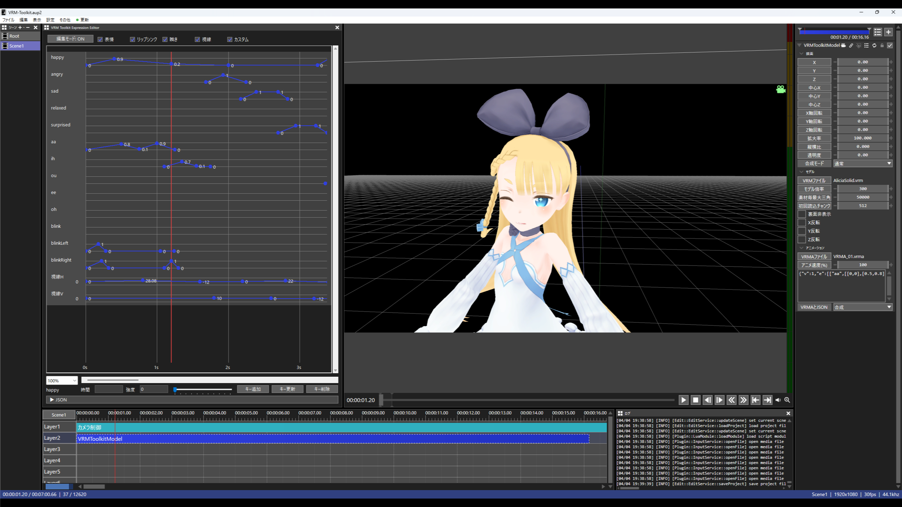Click the 強度 strength slider
902x507 pixels.
click(x=203, y=389)
